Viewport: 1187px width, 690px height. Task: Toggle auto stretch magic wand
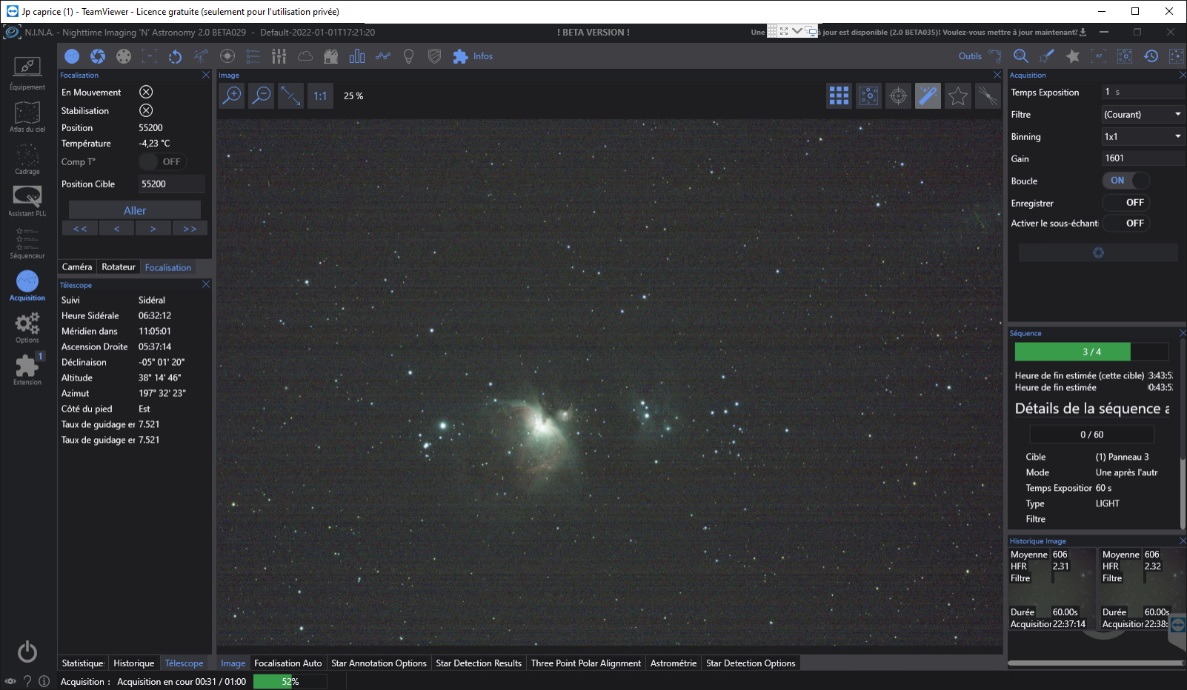[928, 96]
